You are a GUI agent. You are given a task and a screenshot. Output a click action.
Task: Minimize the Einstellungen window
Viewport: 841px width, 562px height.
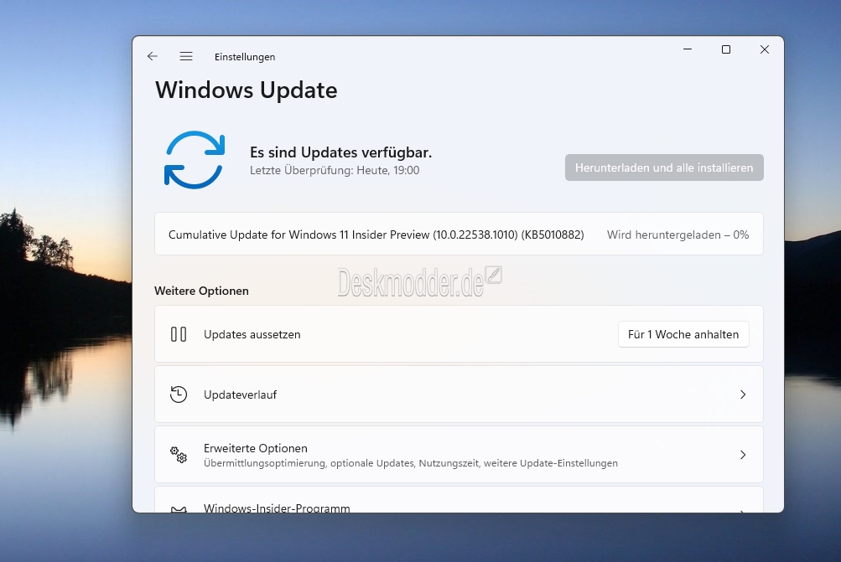point(687,49)
